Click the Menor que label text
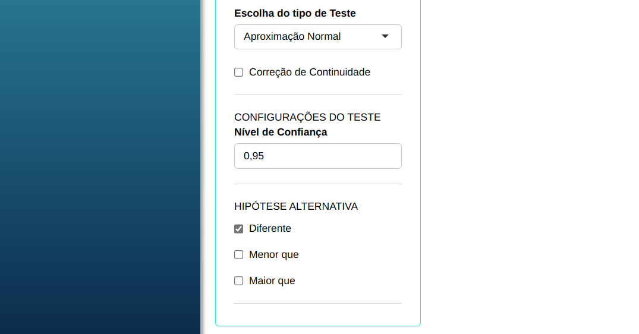 tap(273, 255)
